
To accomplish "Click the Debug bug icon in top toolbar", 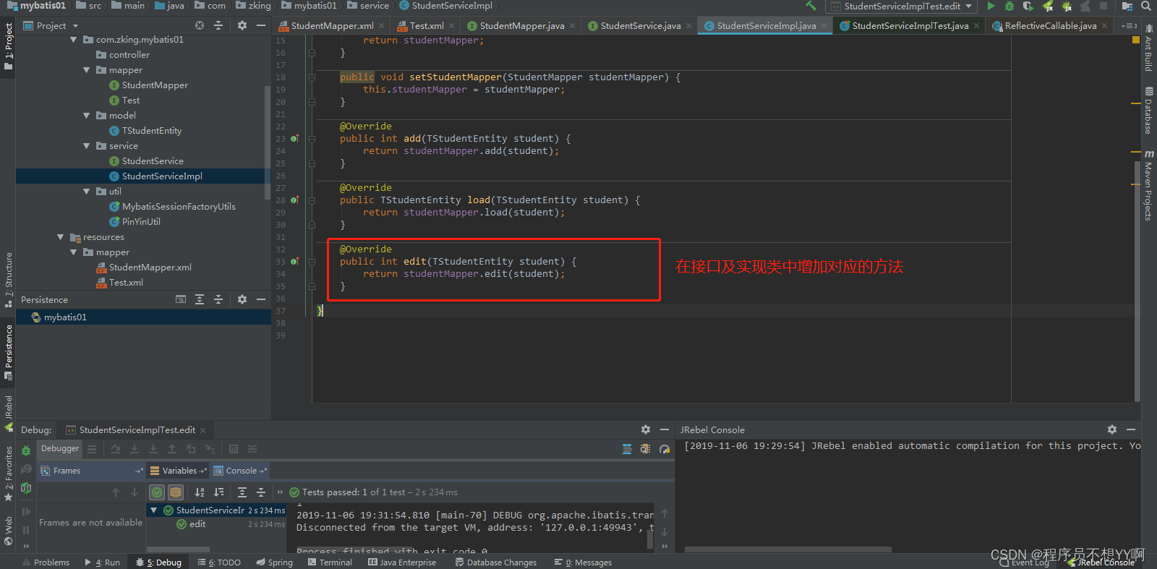I will click(1009, 6).
